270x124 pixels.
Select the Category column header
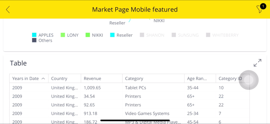[x=154, y=79]
